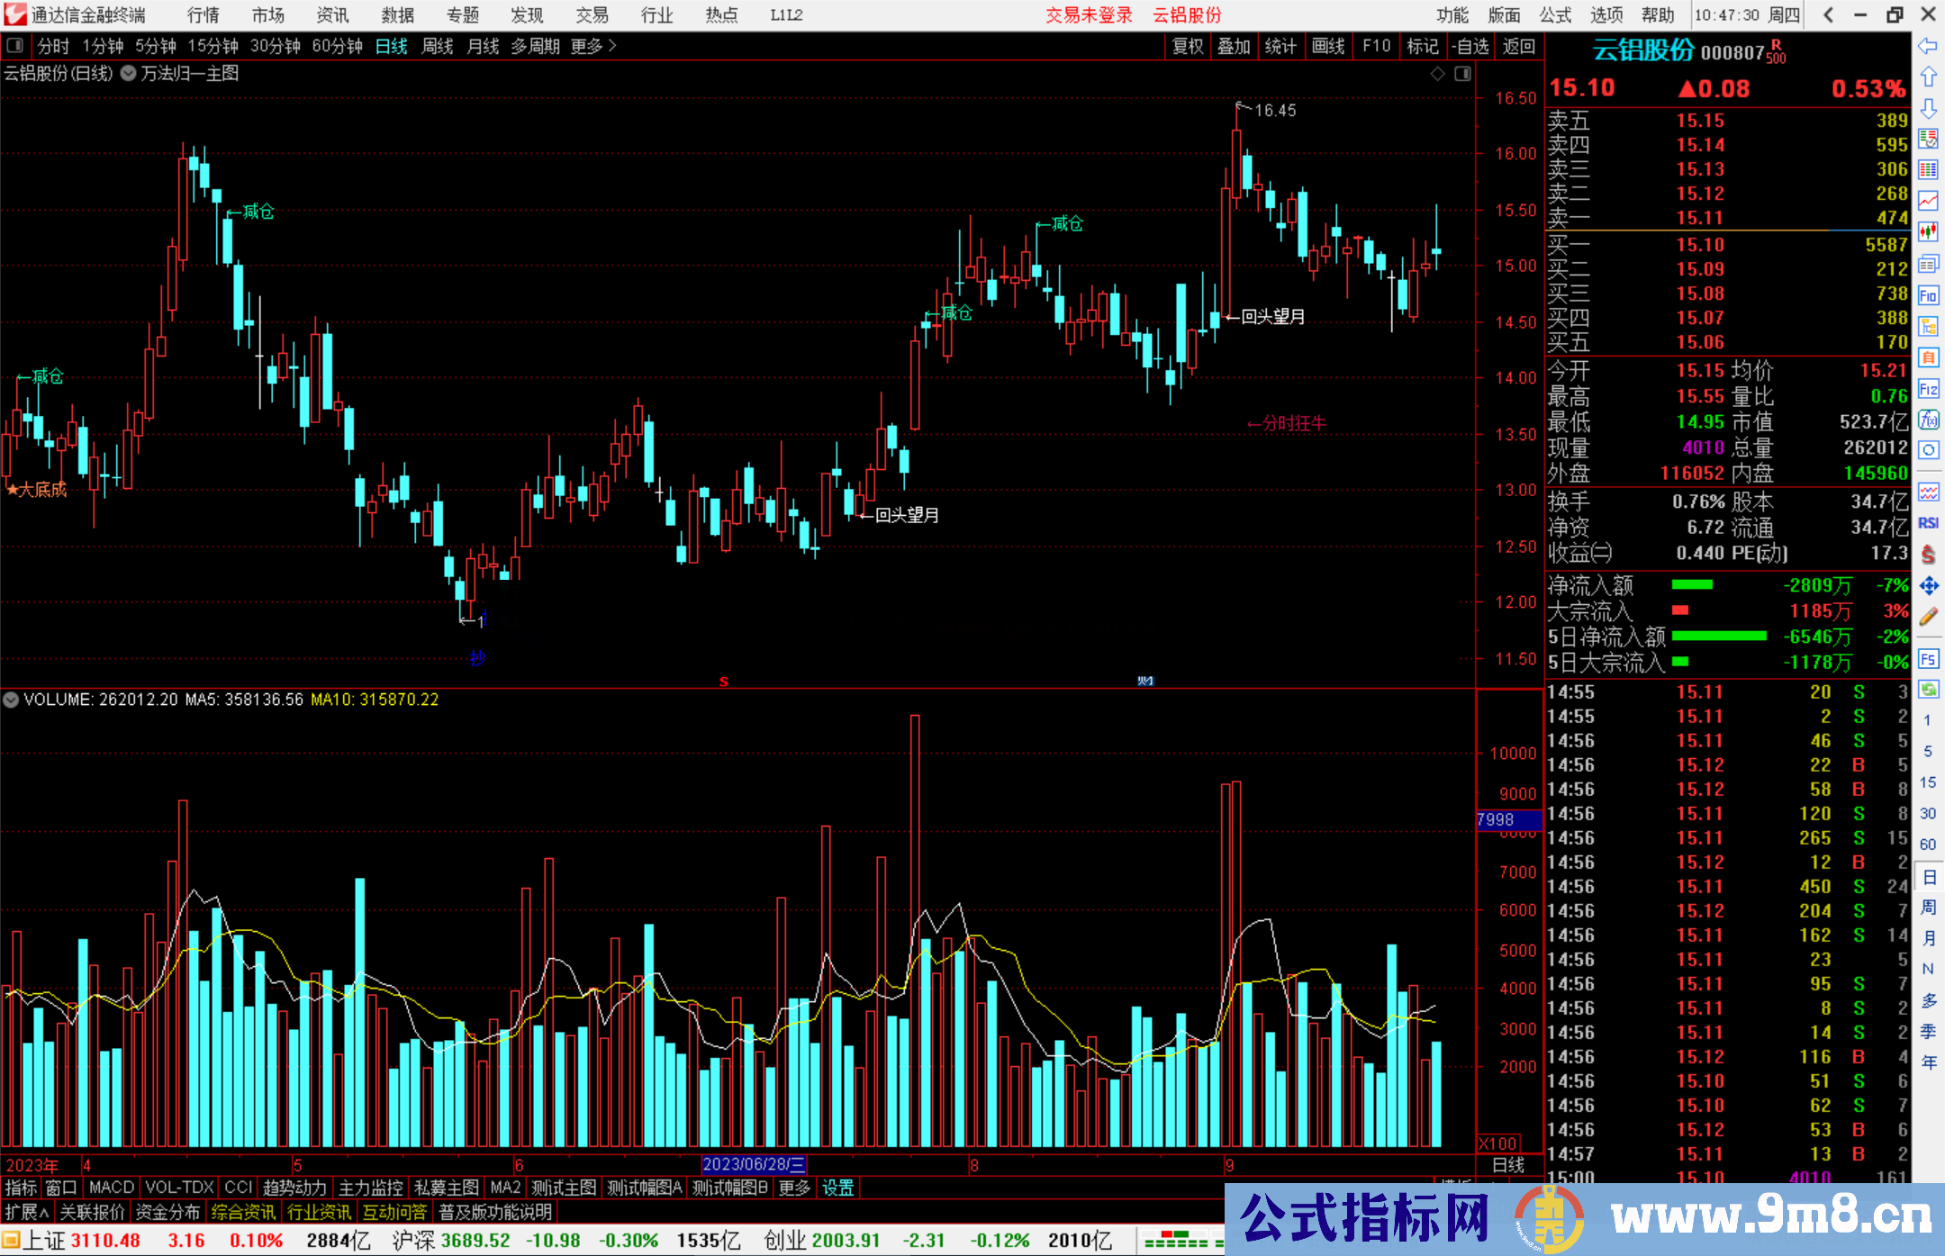Click the f(x) formula icon
This screenshot has width=1945, height=1256.
point(1928,420)
